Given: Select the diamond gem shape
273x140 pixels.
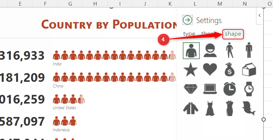Looking at the screenshot, I should pos(191,88).
